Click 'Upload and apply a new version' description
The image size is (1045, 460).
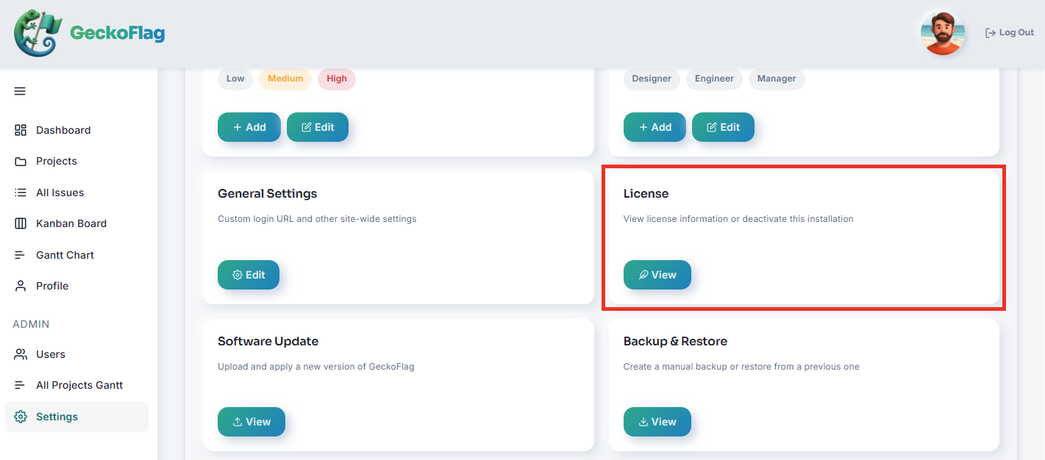(x=316, y=367)
